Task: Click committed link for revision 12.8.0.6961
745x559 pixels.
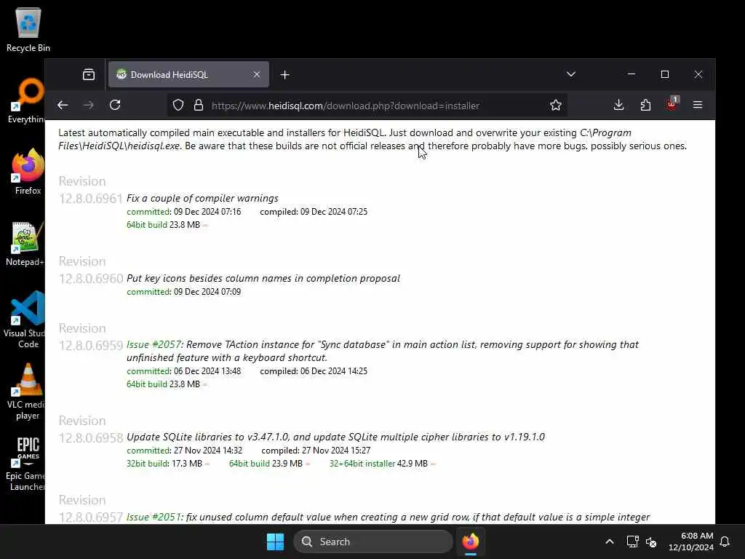Action: coord(148,212)
